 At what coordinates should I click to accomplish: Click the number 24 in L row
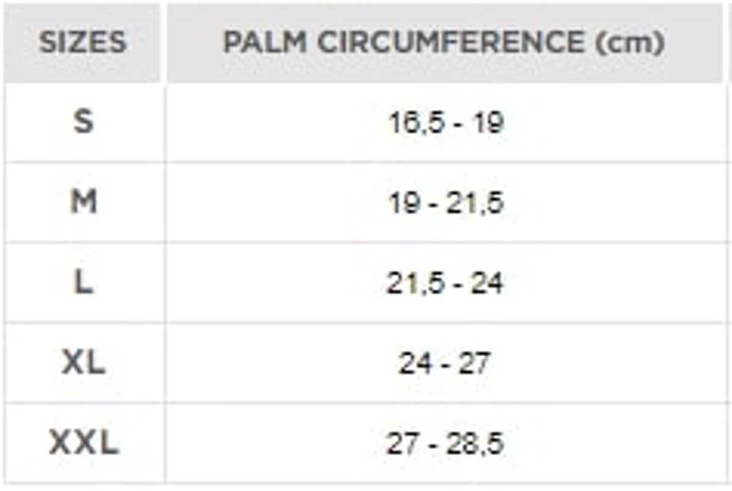click(486, 284)
